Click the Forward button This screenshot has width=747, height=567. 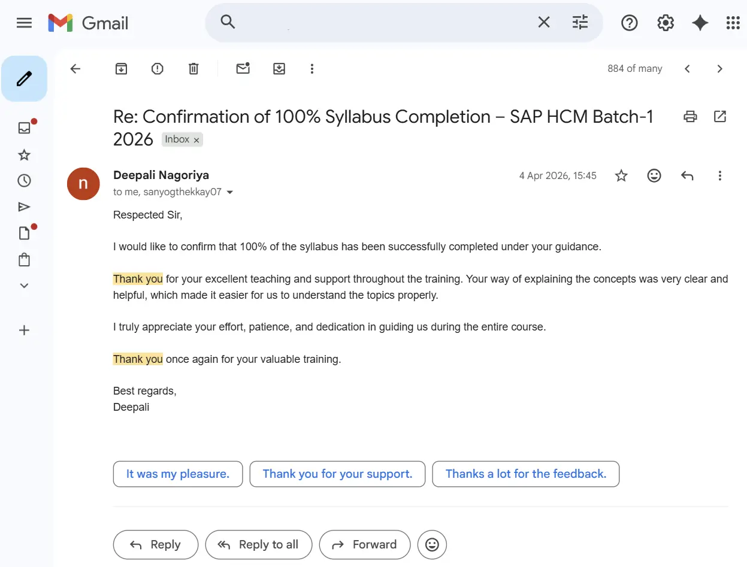click(x=365, y=544)
